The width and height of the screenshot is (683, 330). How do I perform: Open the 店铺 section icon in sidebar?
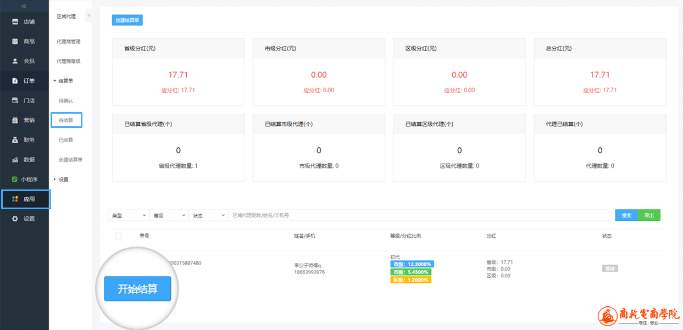pyautogui.click(x=15, y=22)
